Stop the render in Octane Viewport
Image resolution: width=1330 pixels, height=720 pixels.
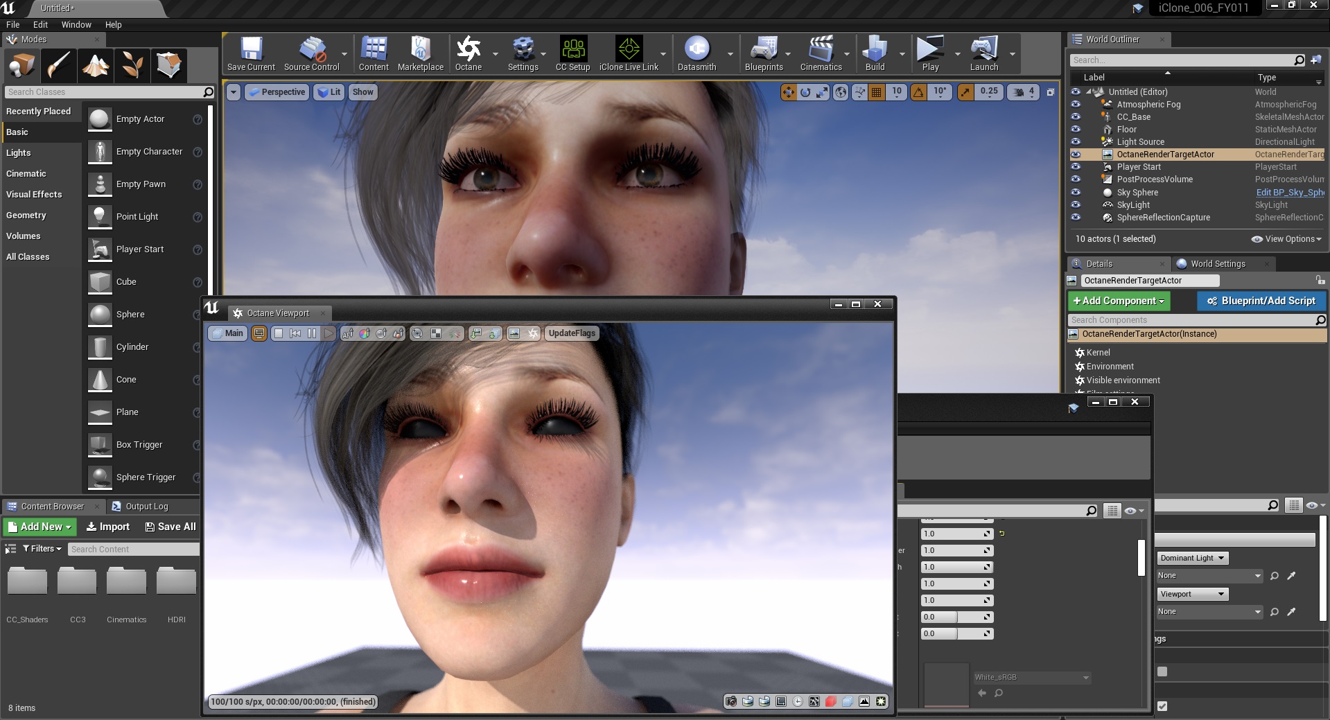279,333
